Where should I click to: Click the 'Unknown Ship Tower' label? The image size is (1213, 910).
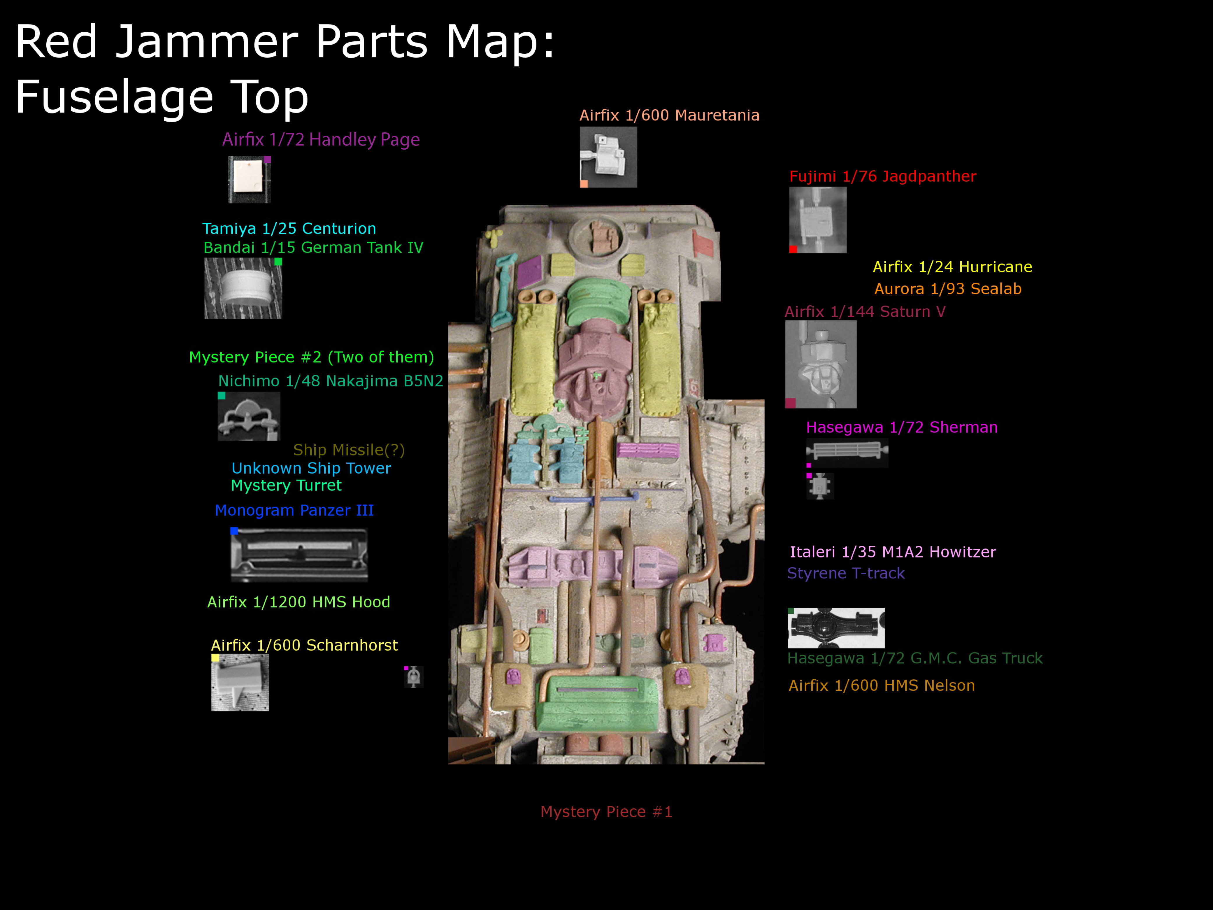click(311, 468)
